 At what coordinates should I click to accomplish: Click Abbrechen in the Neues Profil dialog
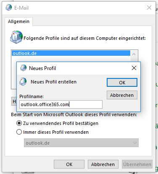coord(122,95)
